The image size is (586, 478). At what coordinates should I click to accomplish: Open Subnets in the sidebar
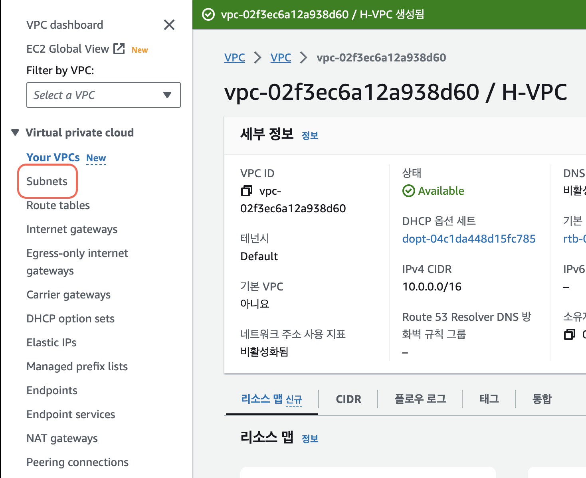click(x=47, y=181)
